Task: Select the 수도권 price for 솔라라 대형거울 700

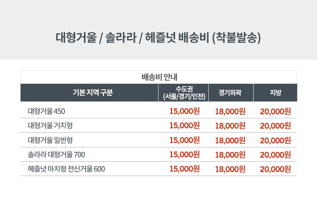Action: (x=185, y=154)
